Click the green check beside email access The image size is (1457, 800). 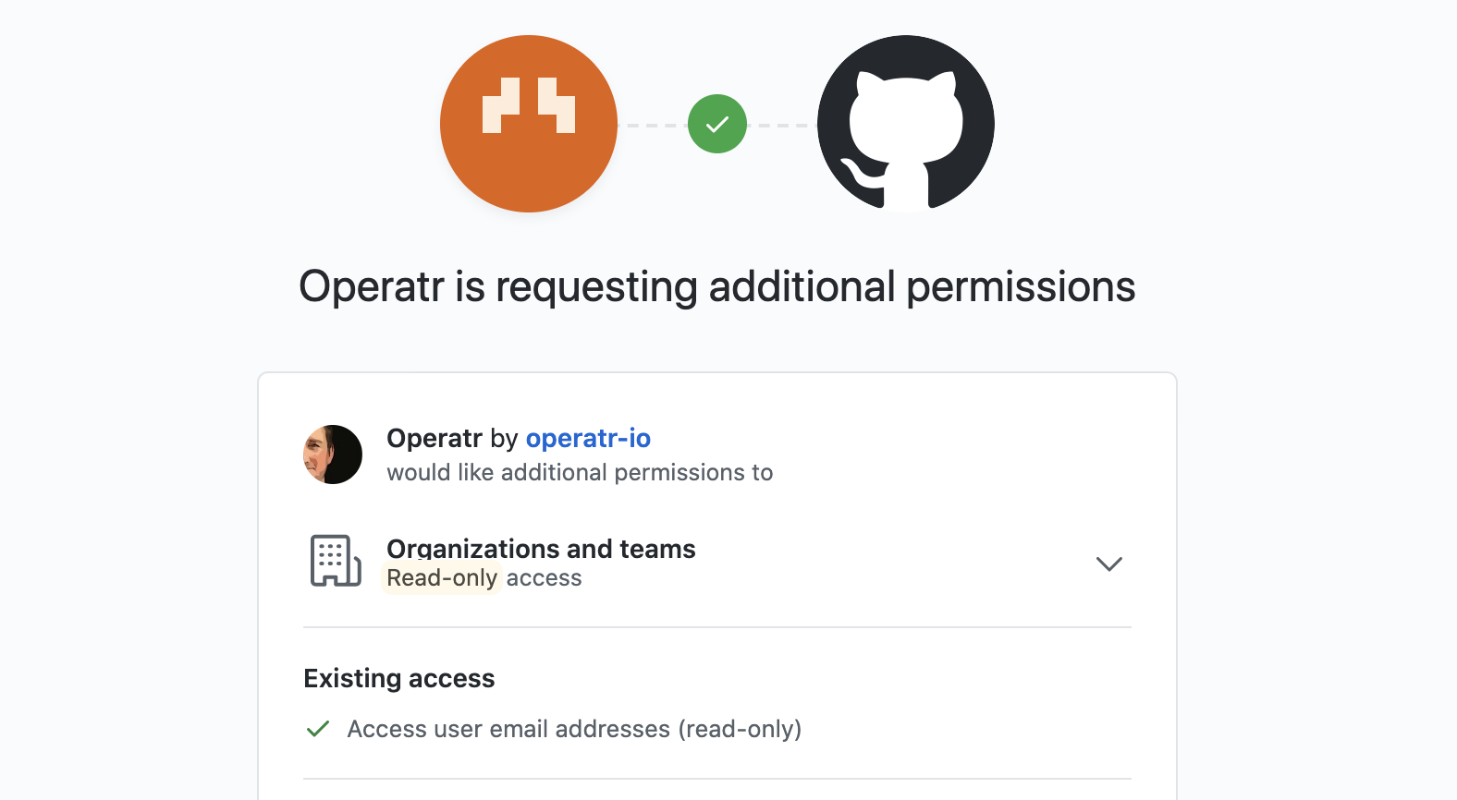(318, 729)
